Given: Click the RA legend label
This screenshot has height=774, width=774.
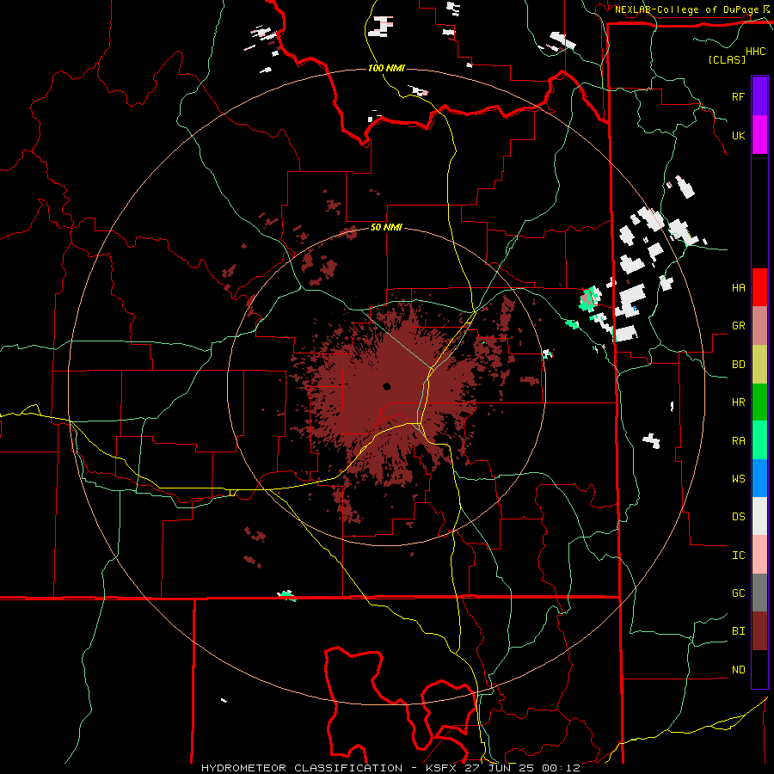Looking at the screenshot, I should click(739, 441).
